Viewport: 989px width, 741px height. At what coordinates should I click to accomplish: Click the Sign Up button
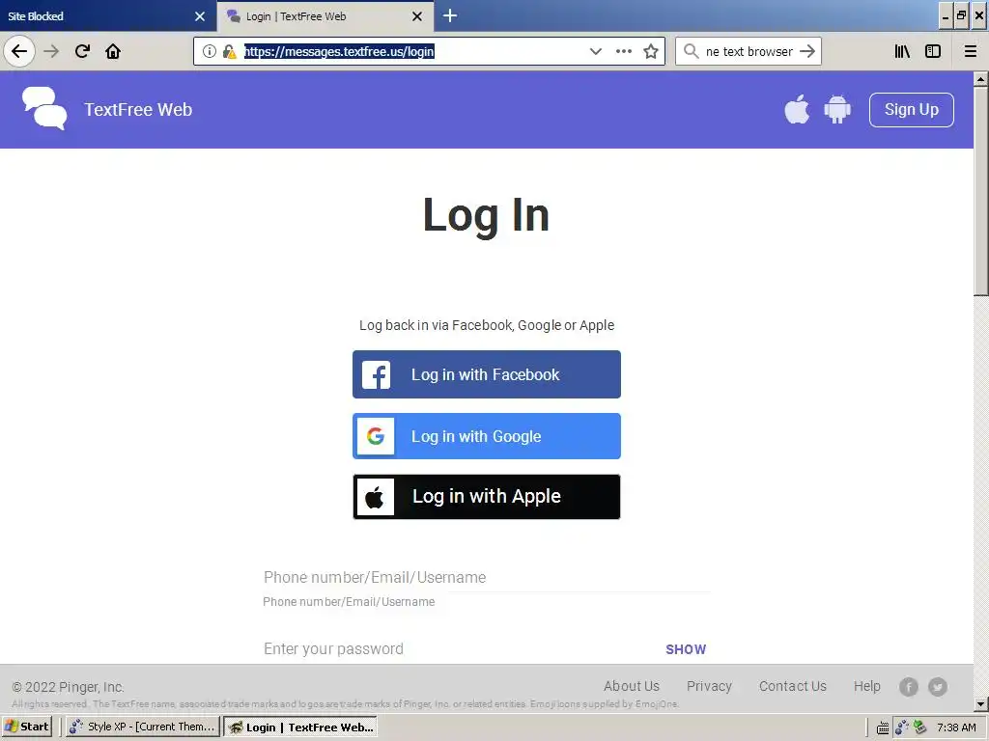(x=912, y=110)
